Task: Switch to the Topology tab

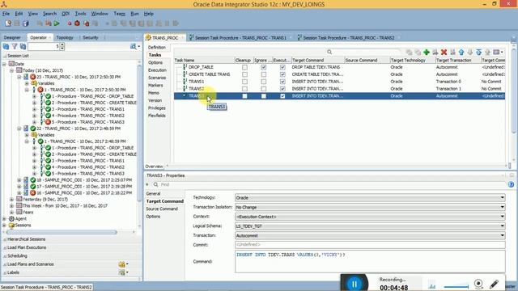Action: click(x=65, y=38)
